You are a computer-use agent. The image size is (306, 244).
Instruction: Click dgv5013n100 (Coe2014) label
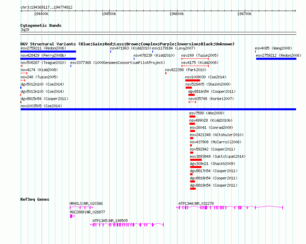point(42,91)
